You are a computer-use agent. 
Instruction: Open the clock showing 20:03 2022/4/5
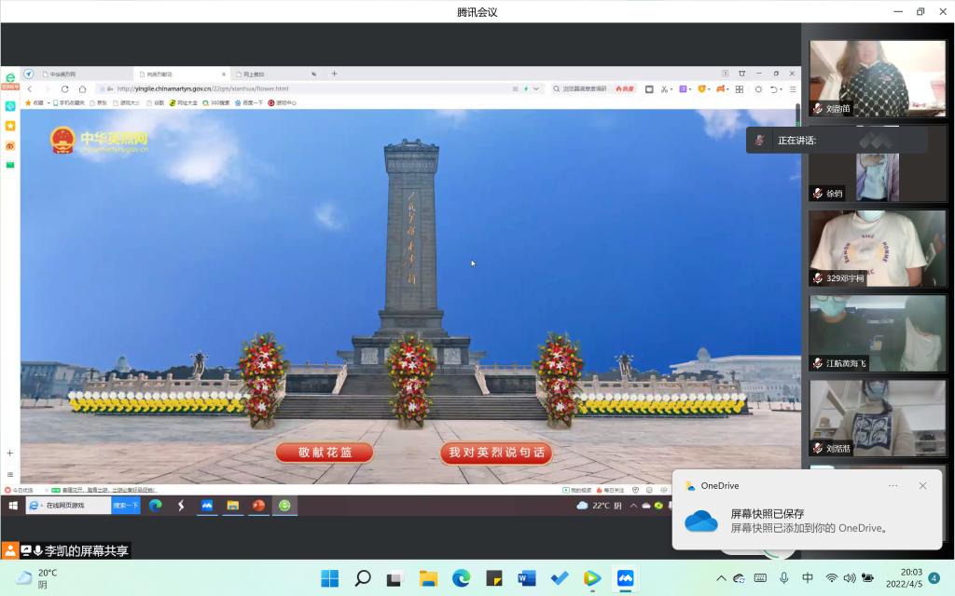pos(910,578)
